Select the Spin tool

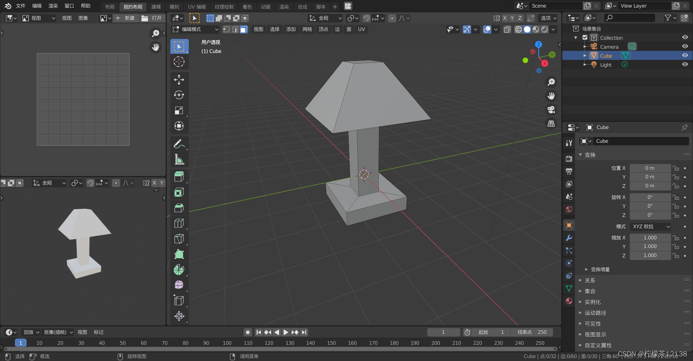click(x=179, y=270)
